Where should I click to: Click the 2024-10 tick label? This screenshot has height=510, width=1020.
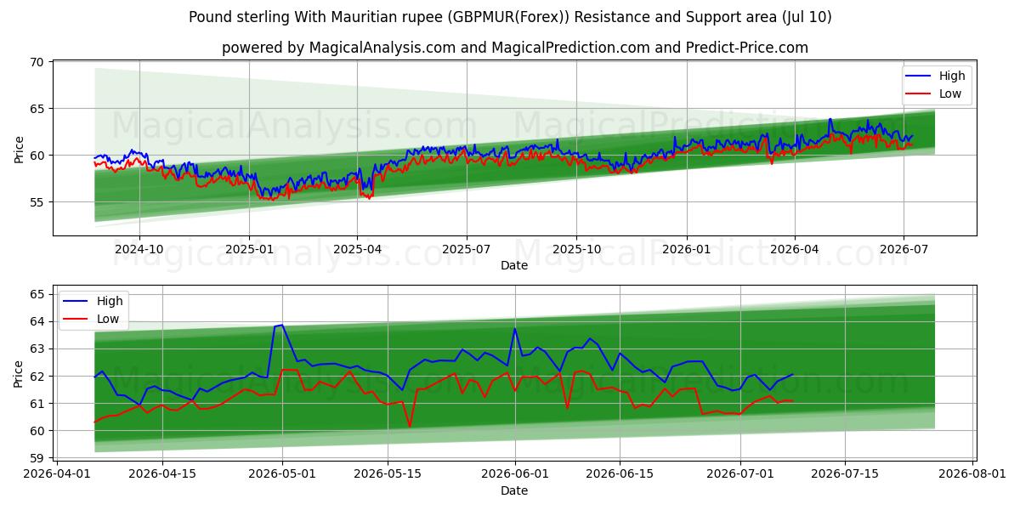pyautogui.click(x=139, y=250)
